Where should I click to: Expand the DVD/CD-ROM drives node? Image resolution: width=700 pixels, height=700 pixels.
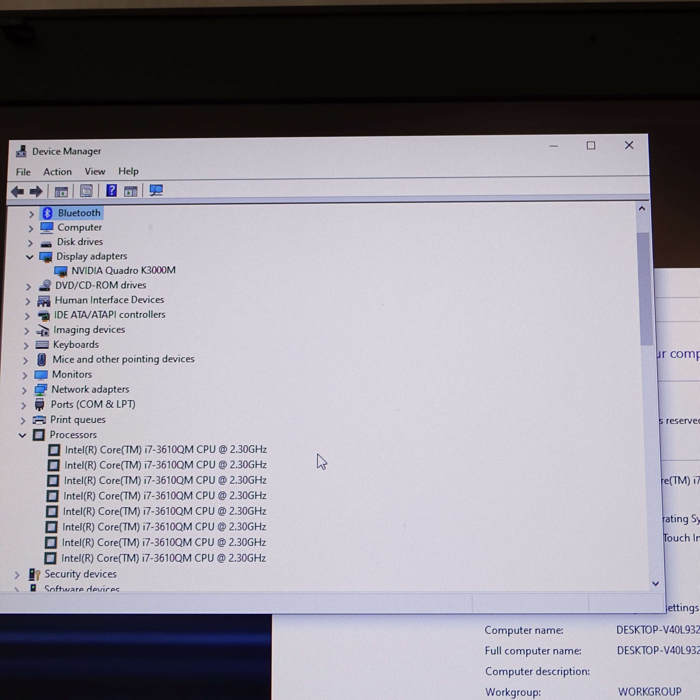pyautogui.click(x=29, y=286)
